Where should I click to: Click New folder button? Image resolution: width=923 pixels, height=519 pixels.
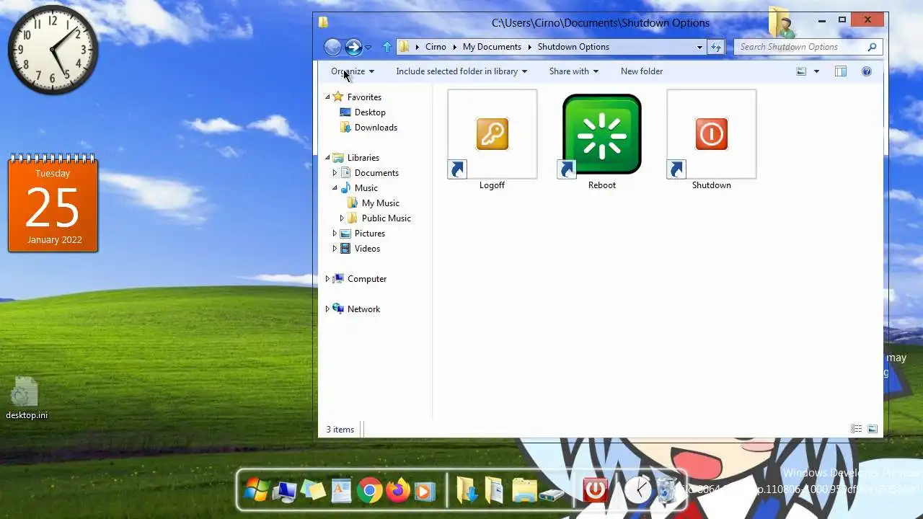[x=642, y=71]
